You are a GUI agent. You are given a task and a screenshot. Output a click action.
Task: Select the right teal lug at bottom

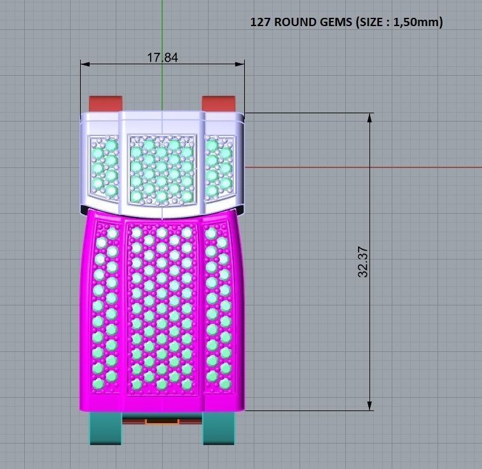pyautogui.click(x=219, y=428)
